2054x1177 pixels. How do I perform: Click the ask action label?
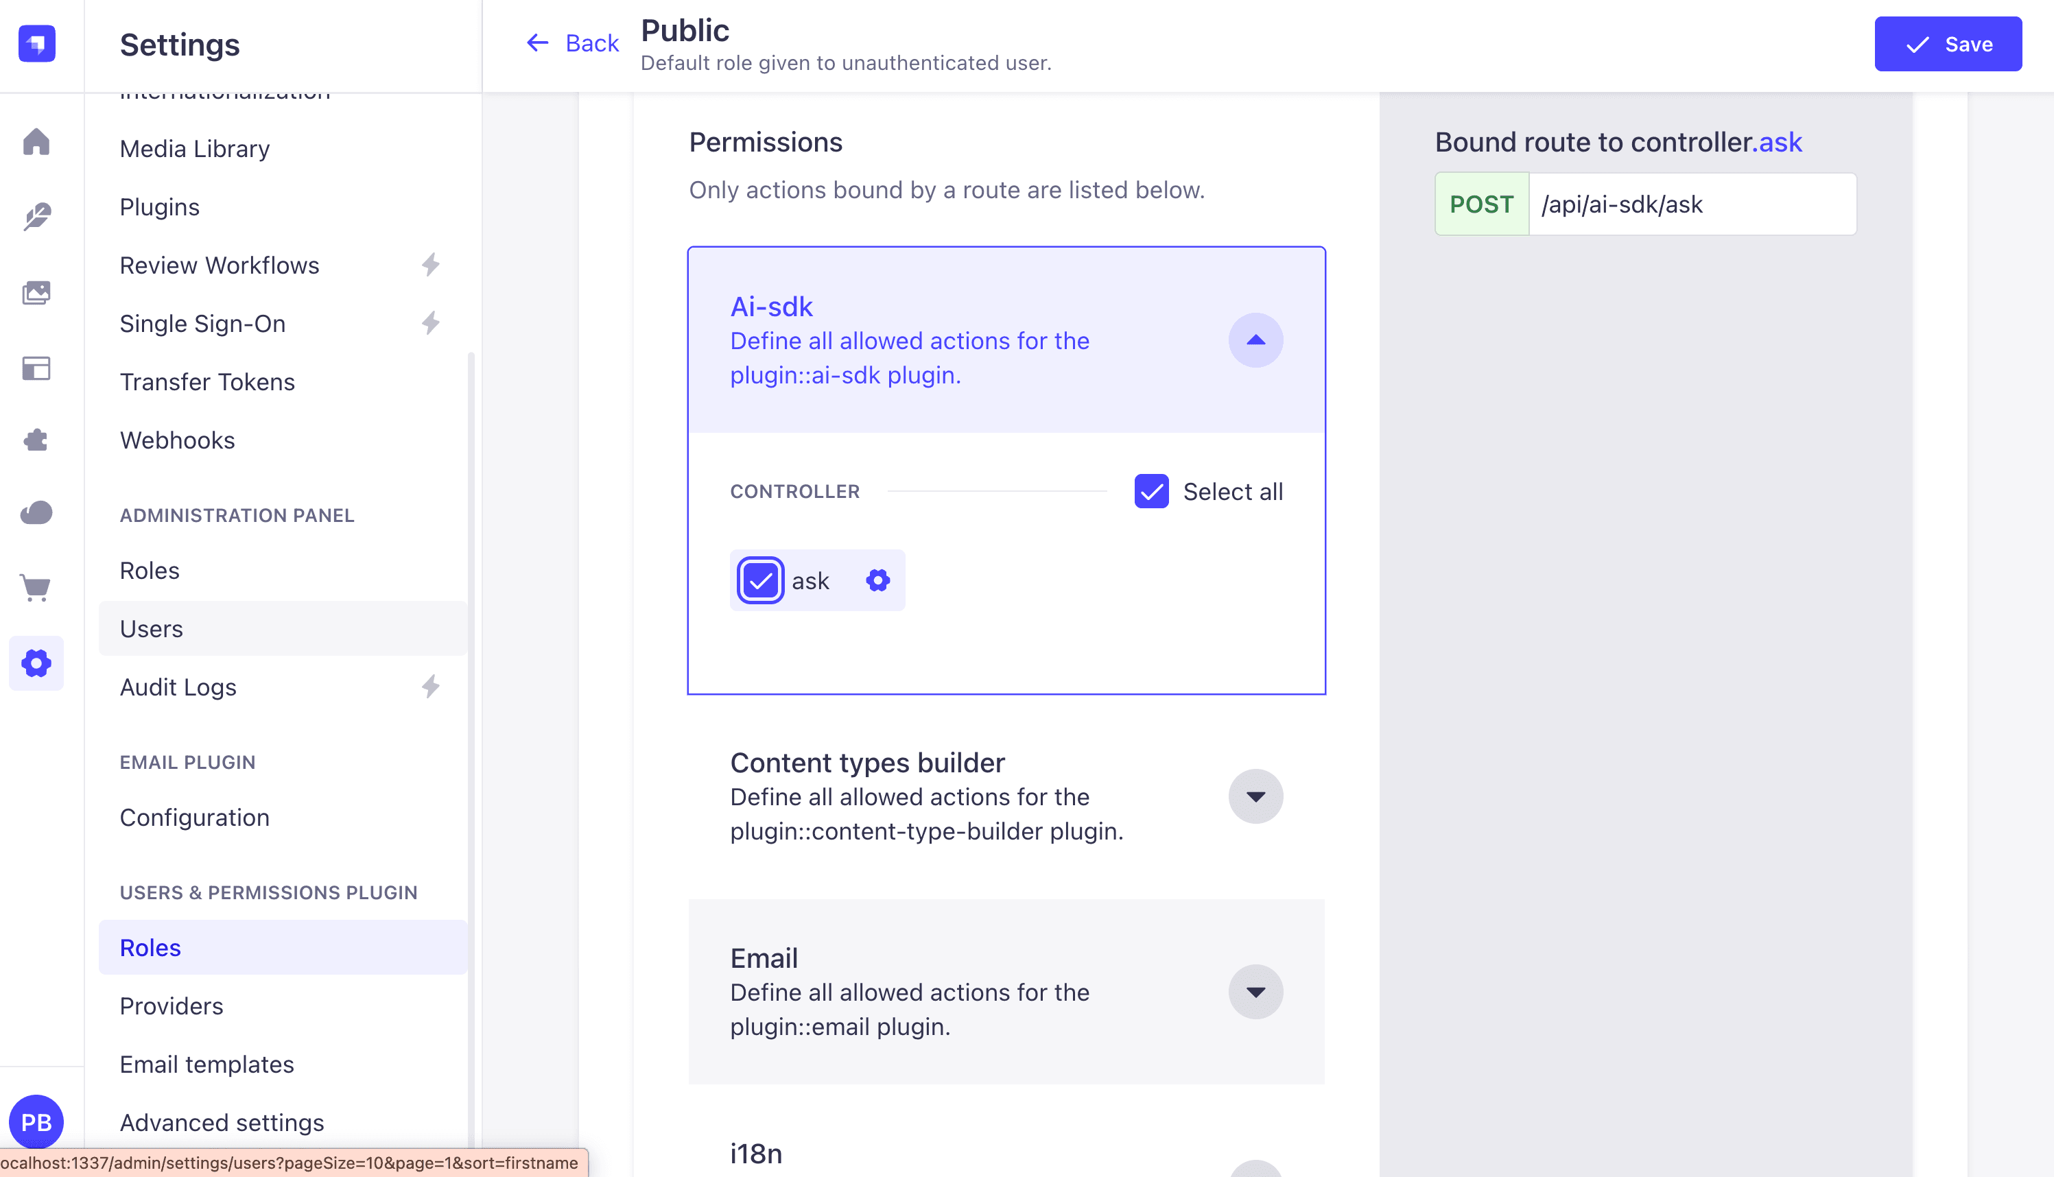[811, 580]
